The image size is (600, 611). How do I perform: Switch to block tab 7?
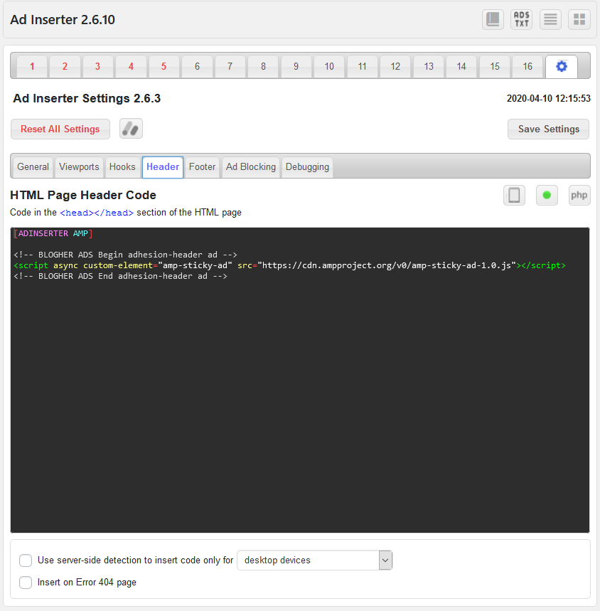coord(230,66)
